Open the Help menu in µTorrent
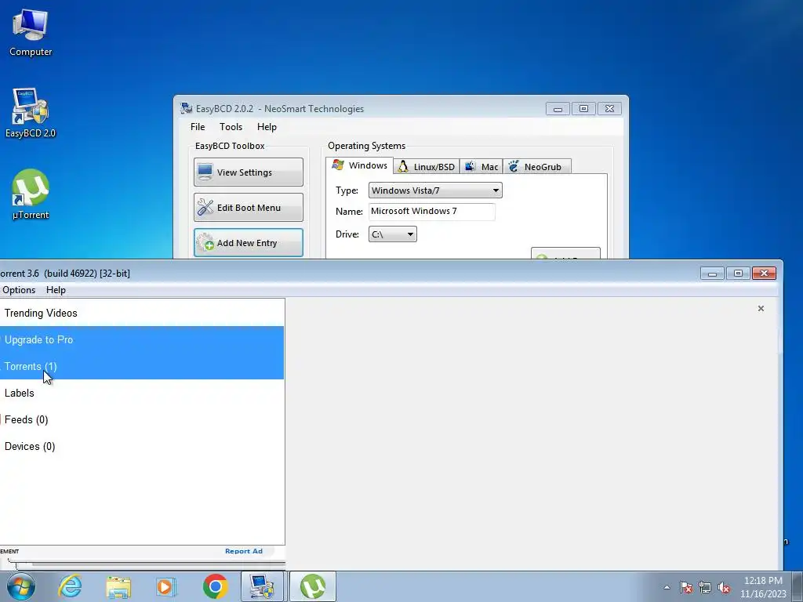 point(56,290)
